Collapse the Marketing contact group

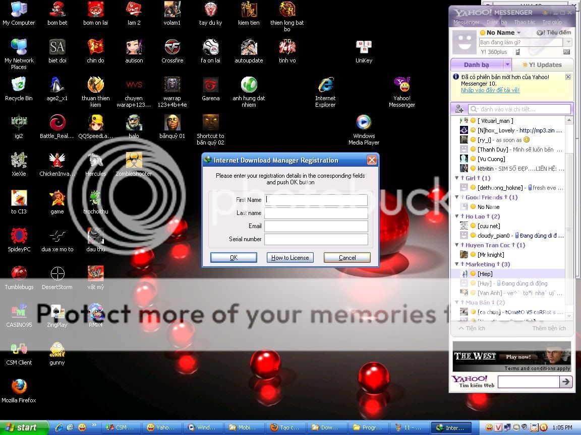(457, 264)
